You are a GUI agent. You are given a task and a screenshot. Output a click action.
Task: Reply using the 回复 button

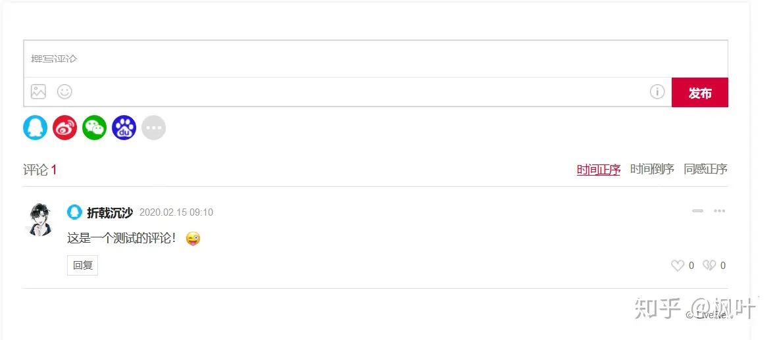[x=82, y=266]
